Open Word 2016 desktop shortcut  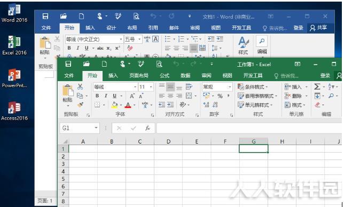[14, 13]
